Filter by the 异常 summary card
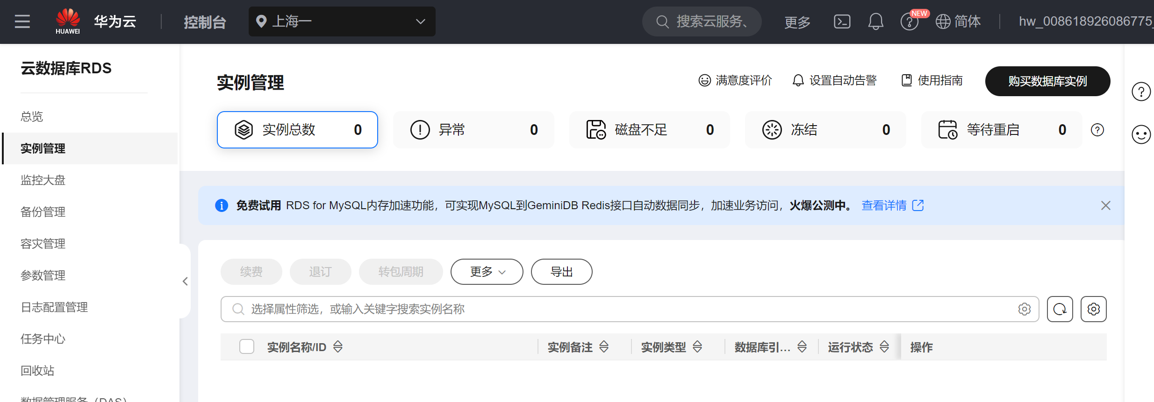1154x402 pixels. coord(473,130)
